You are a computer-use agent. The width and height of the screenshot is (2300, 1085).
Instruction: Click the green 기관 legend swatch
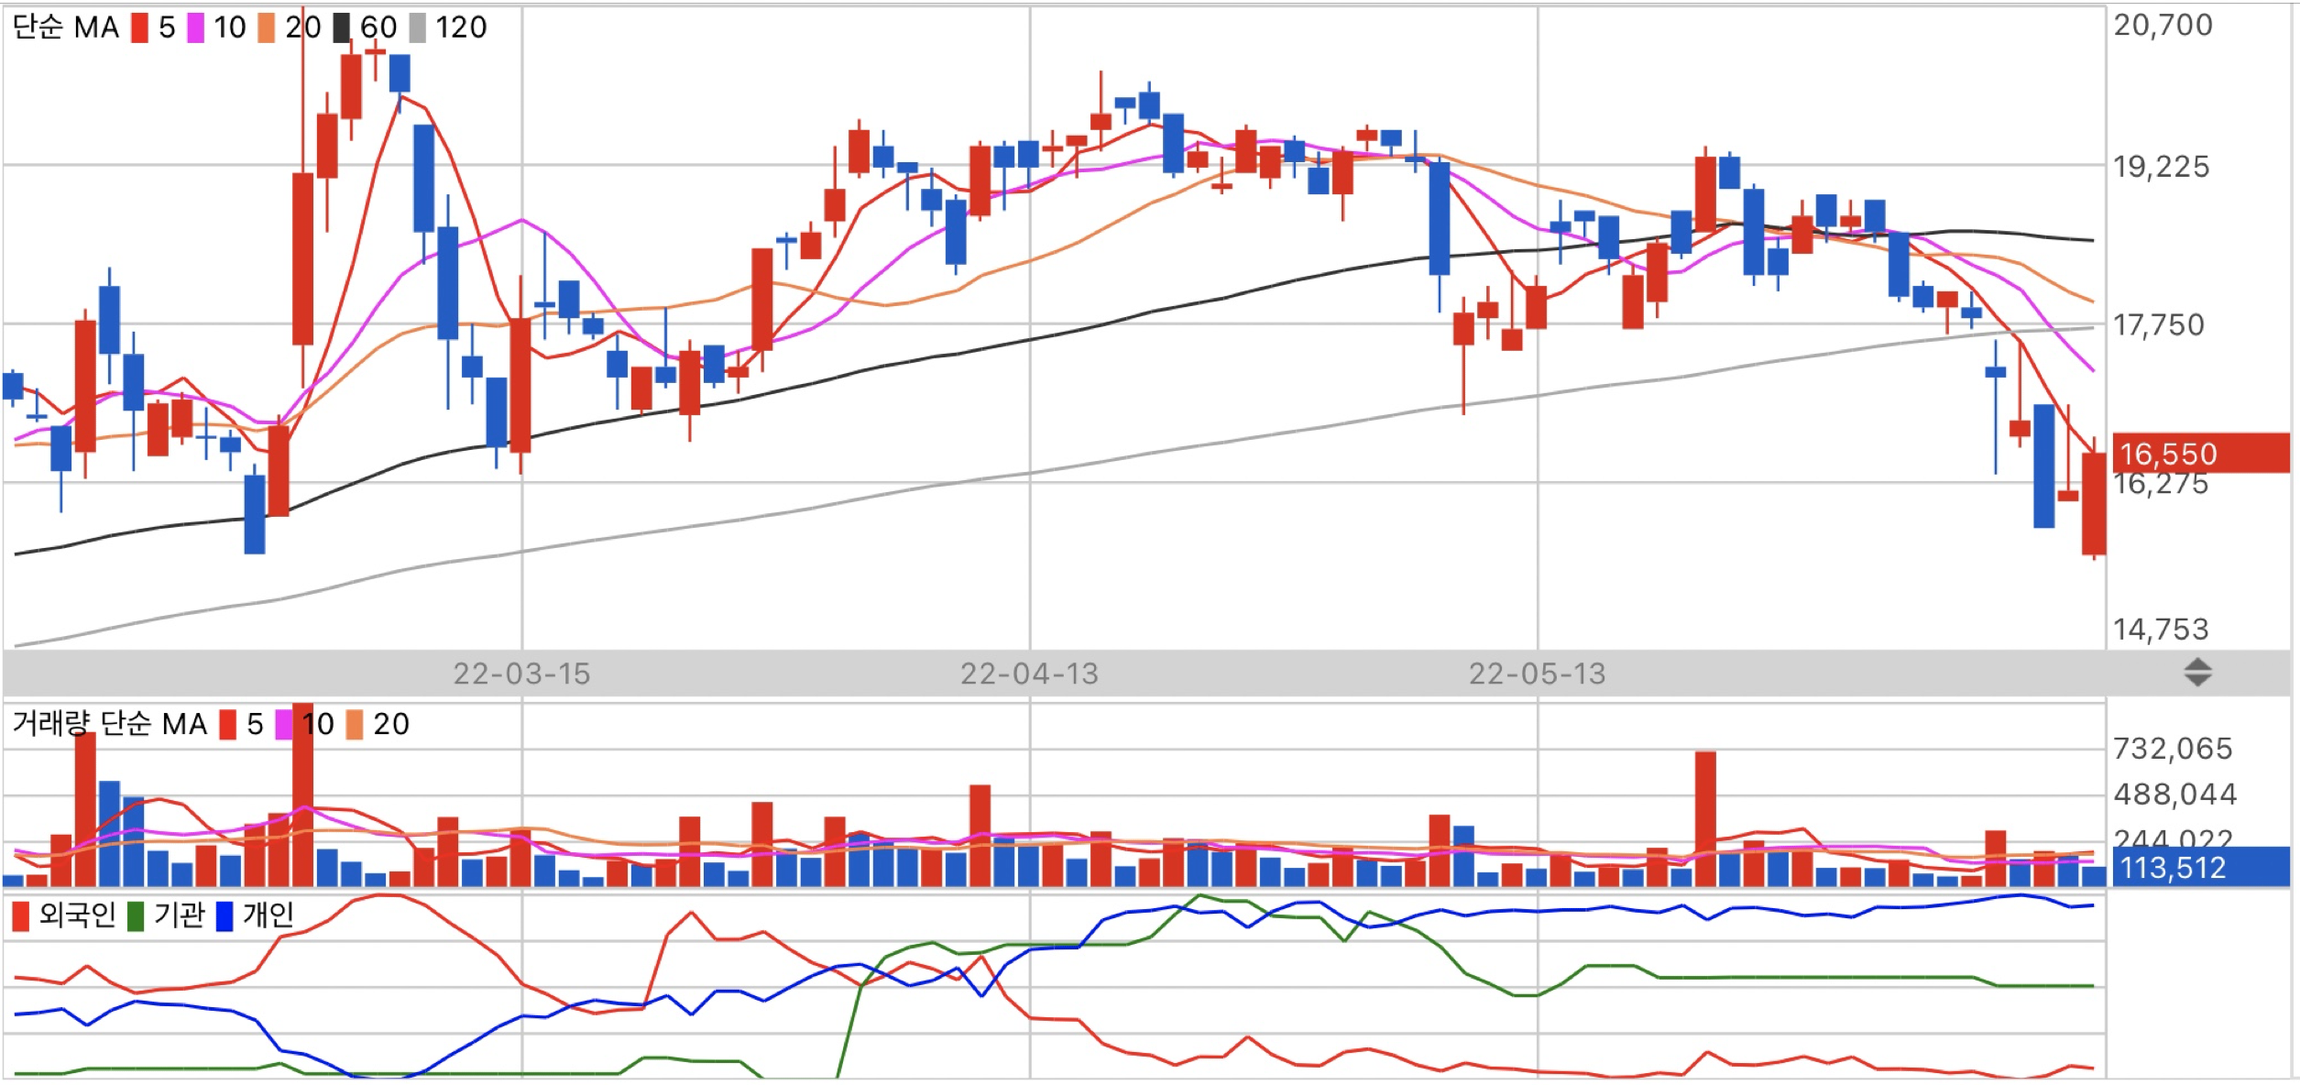[136, 915]
